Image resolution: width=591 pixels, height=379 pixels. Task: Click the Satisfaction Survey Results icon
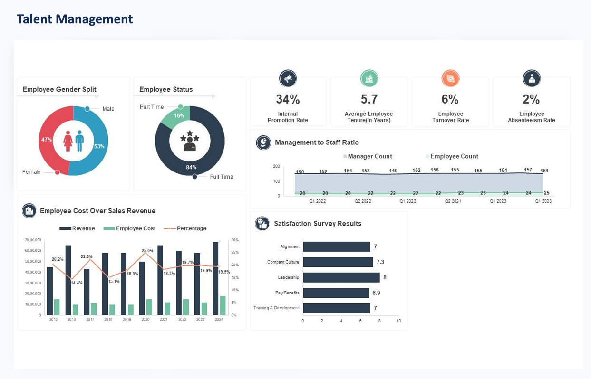click(x=262, y=224)
